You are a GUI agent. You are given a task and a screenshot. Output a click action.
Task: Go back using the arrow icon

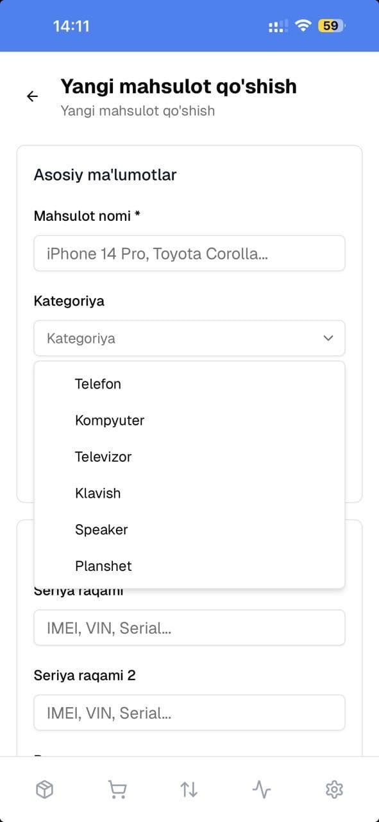(32, 96)
